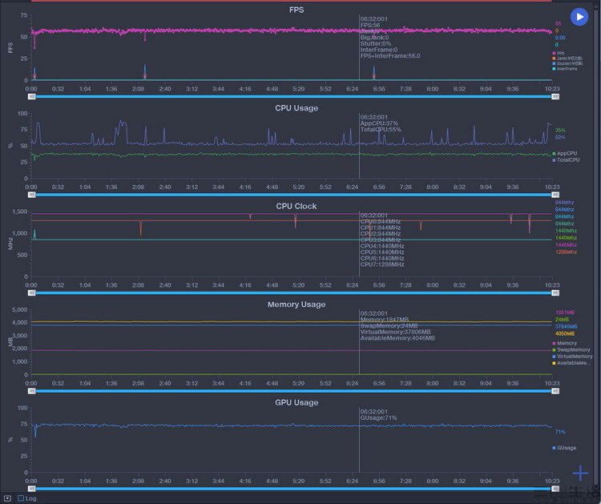Click the 71% GPU usage value
The image size is (601, 504).
pos(560,432)
